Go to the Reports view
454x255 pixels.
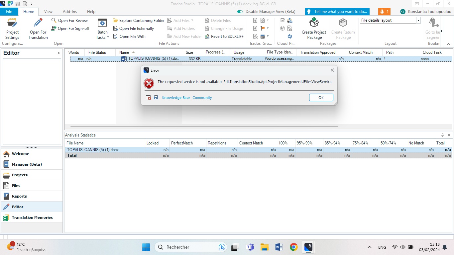pos(32,196)
